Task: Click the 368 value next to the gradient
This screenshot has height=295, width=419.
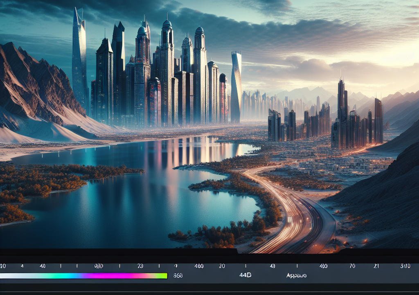Action: pos(178,276)
